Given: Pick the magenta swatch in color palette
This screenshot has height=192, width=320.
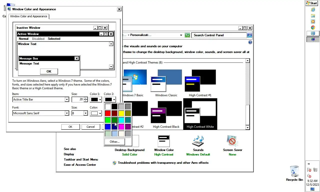Looking at the screenshot, I should coord(121,127).
